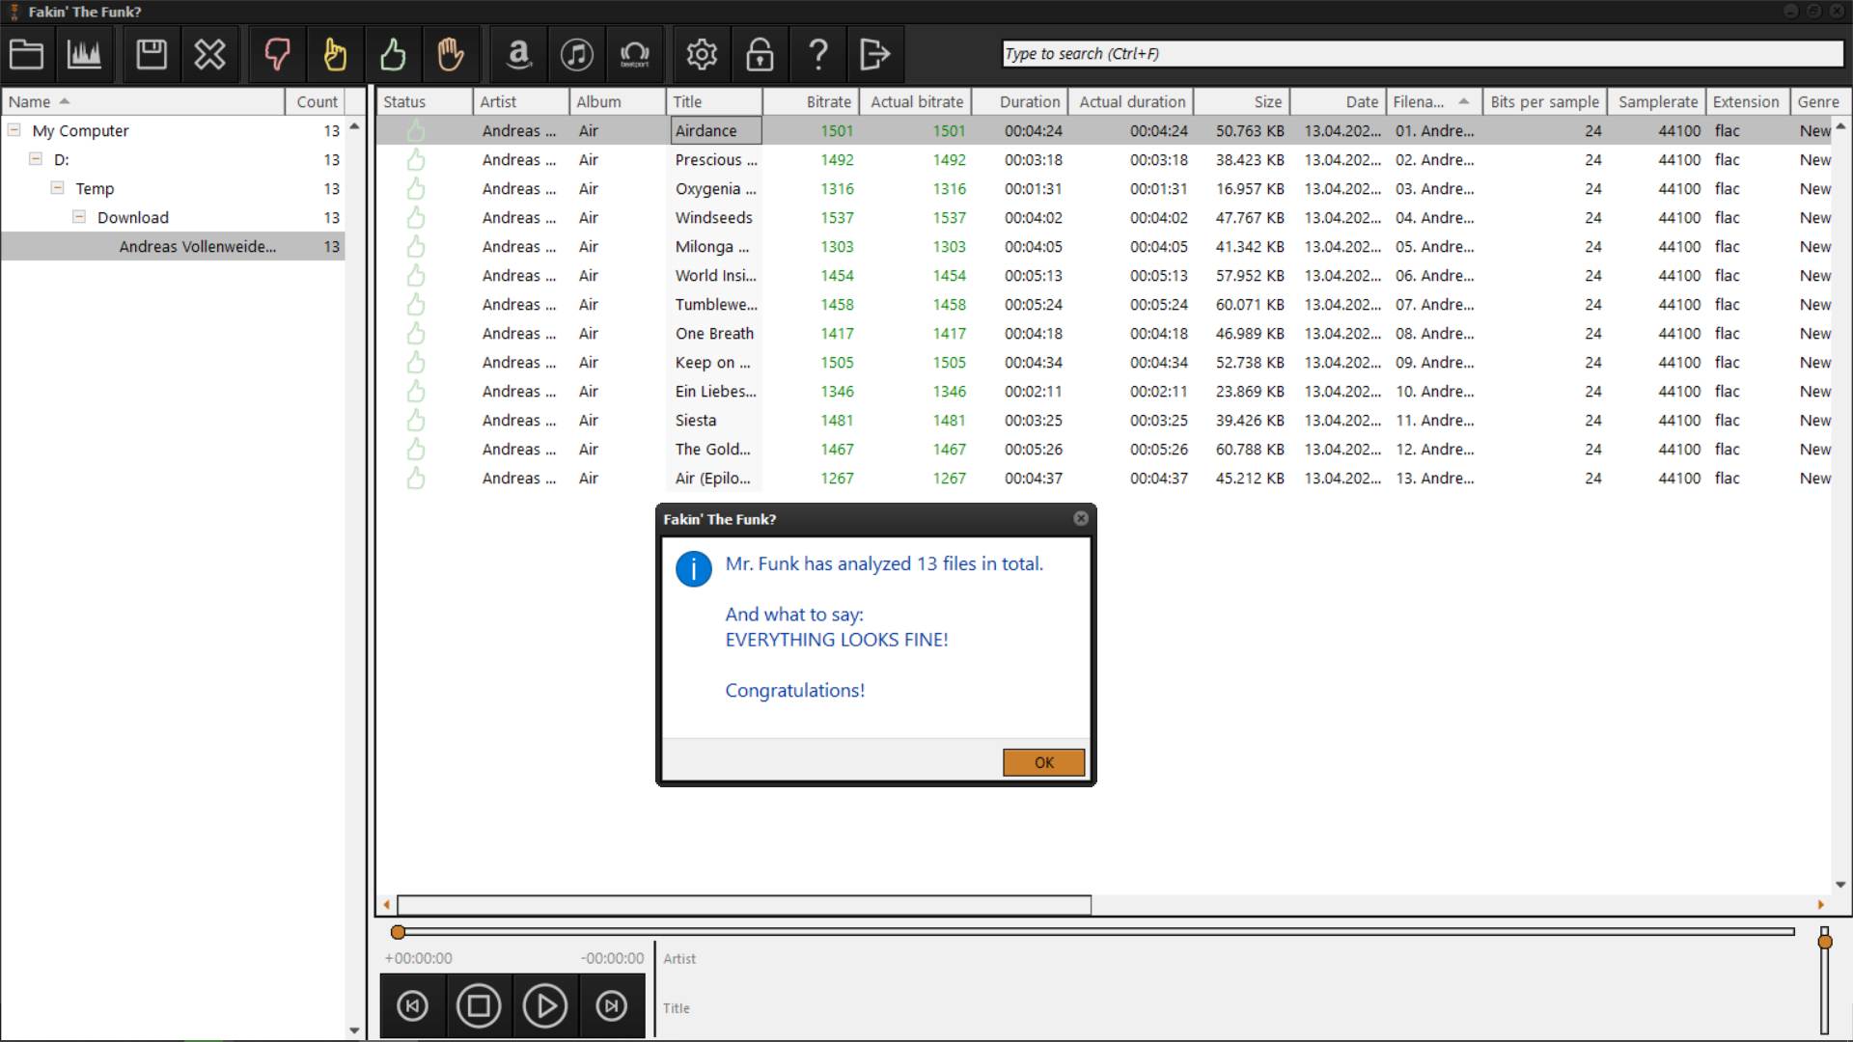Select the Download folder in tree
Viewport: 1853px width, 1042px height.
[133, 217]
